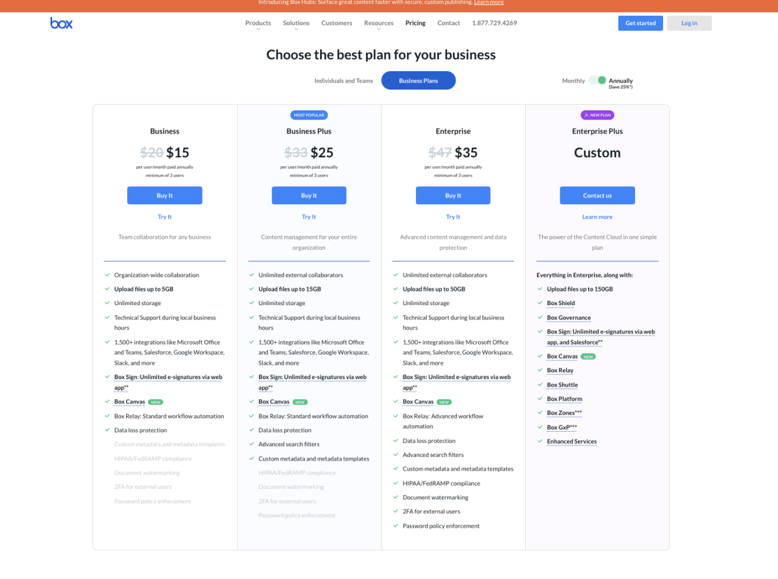Click the 1.877.729.4269 phone number
Image resolution: width=778 pixels, height=579 pixels.
(x=494, y=23)
